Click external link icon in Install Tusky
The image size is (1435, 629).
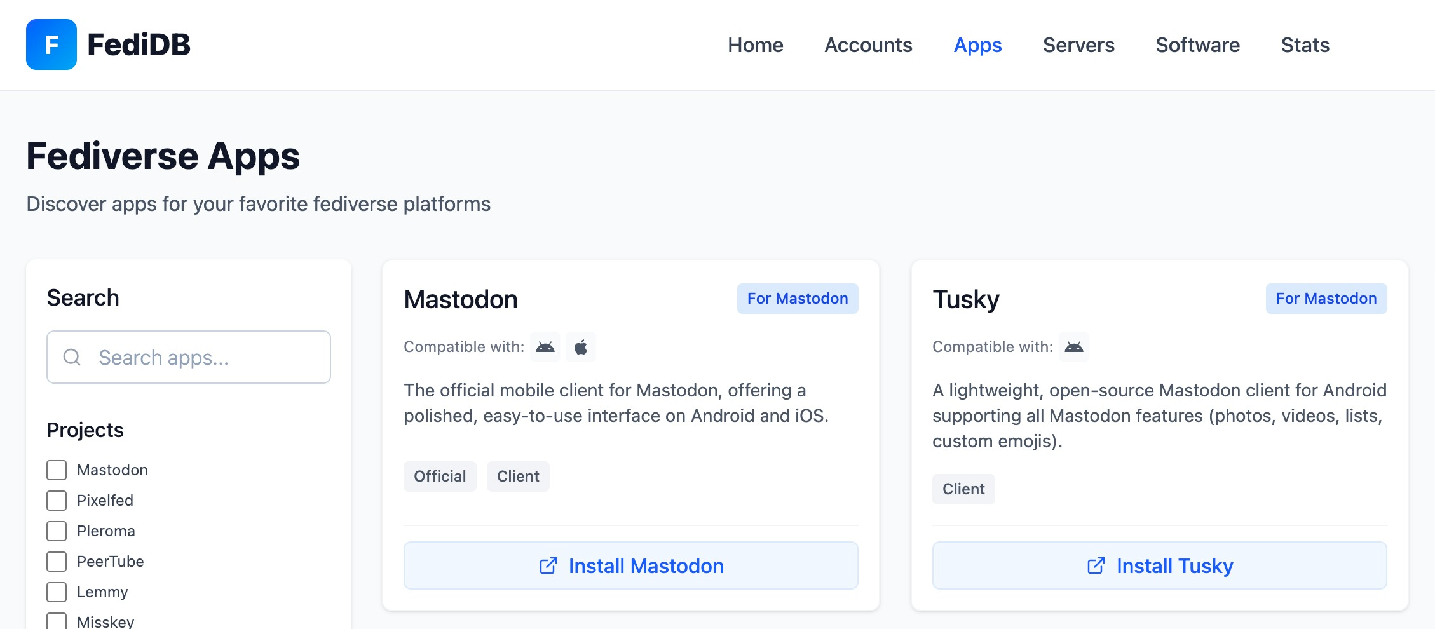[1096, 565]
